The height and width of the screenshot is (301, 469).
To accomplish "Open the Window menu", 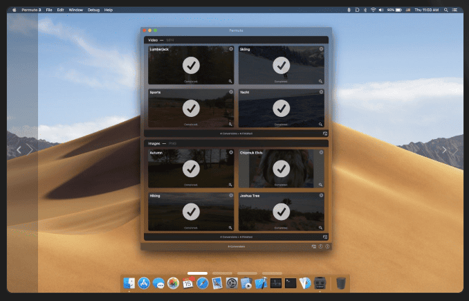I will [x=75, y=10].
